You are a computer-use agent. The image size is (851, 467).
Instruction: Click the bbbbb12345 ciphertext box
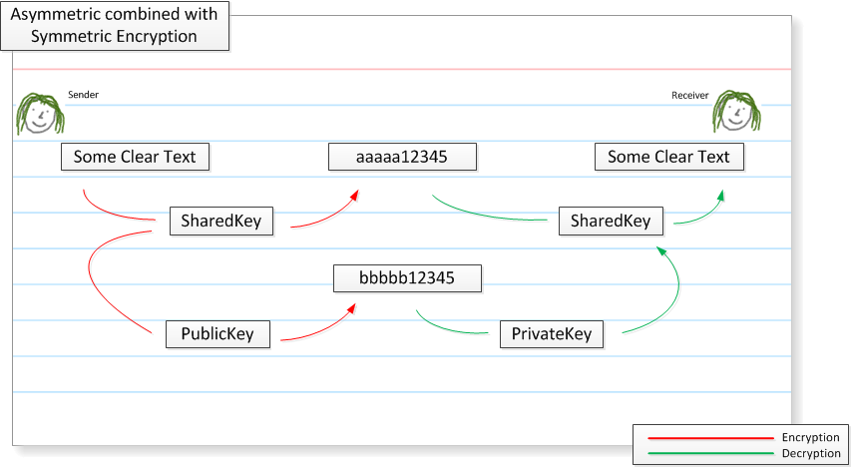(x=407, y=277)
